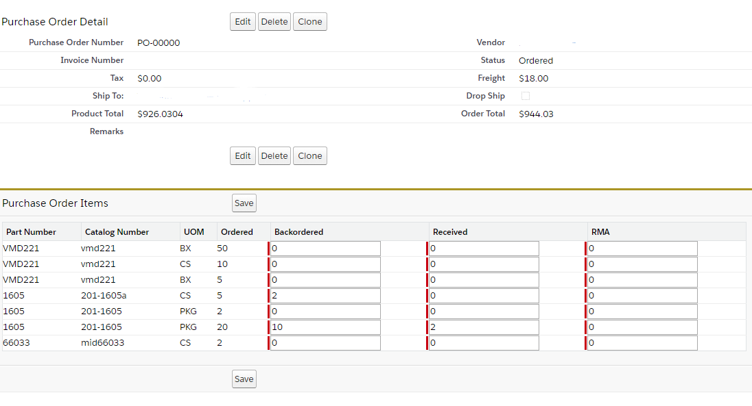Click Edit button beside Purchase Order Detail heading
The width and height of the screenshot is (752, 406).
[243, 22]
